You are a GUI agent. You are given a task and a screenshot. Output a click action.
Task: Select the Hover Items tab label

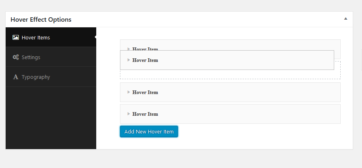click(x=36, y=37)
